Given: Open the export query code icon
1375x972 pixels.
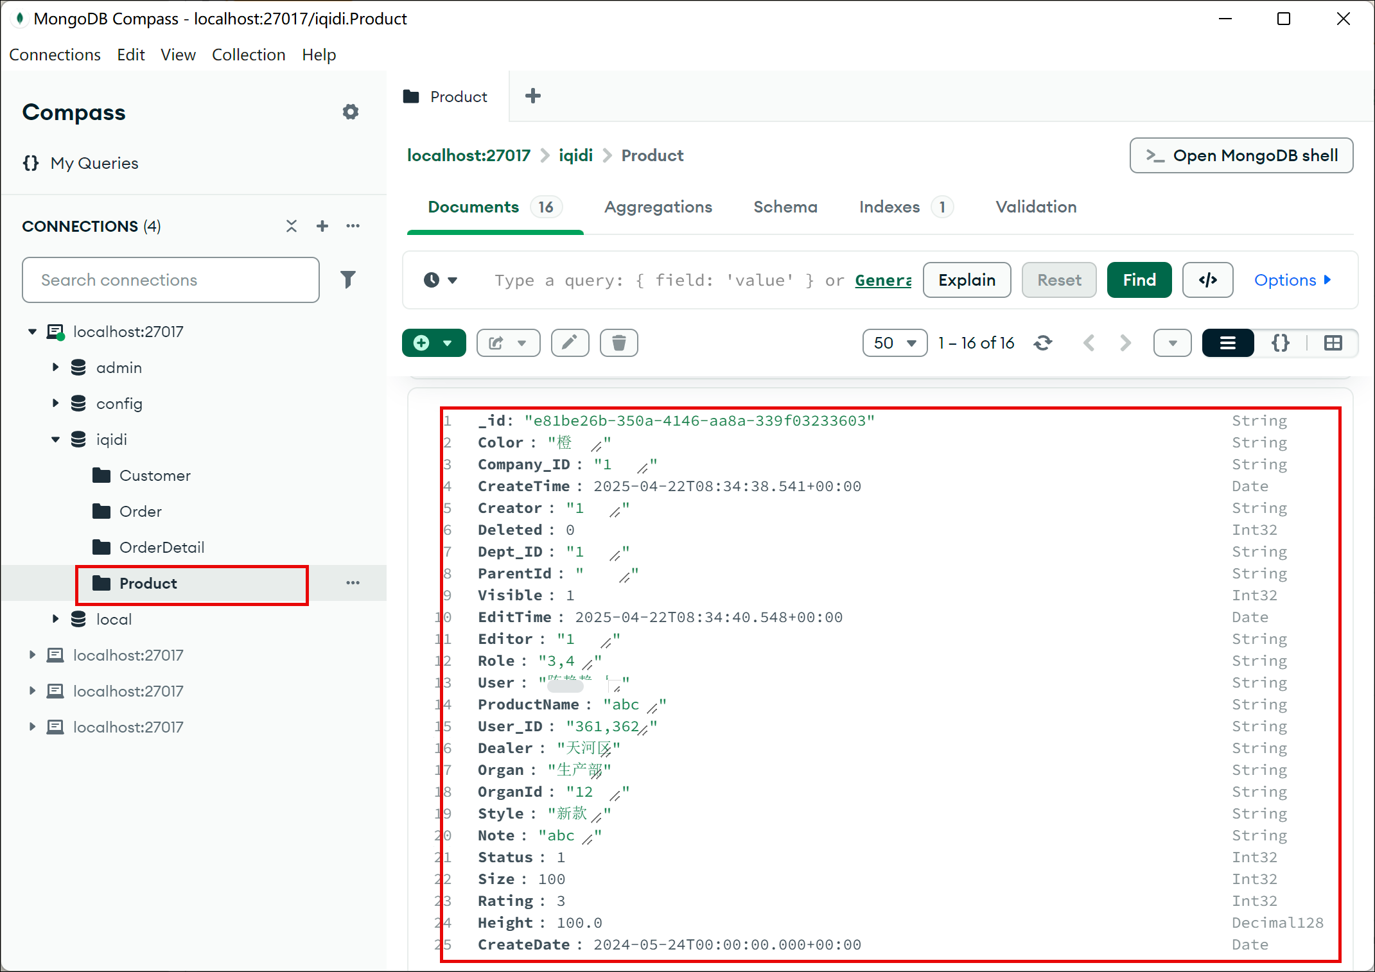Looking at the screenshot, I should pos(1207,280).
